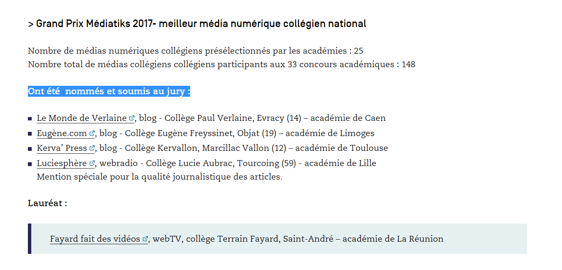Click external-link icon beside Kerva' Press
Image resolution: width=562 pixels, height=270 pixels.
click(x=92, y=149)
